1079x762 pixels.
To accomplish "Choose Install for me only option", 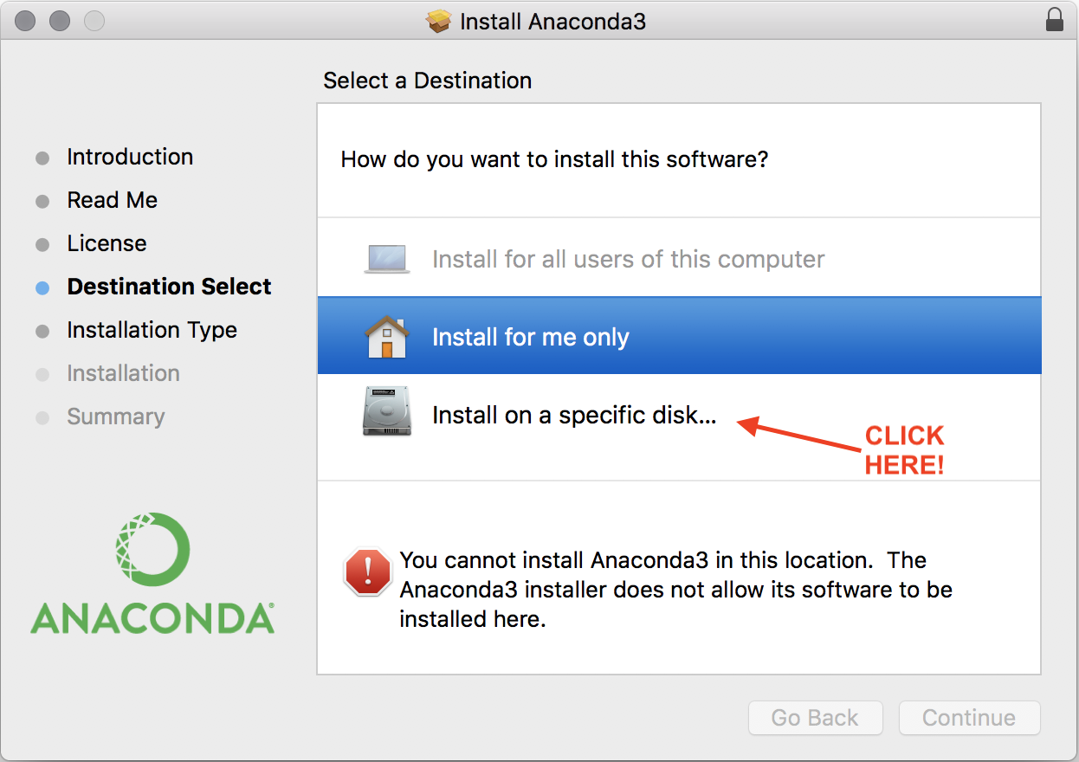I will click(x=531, y=337).
